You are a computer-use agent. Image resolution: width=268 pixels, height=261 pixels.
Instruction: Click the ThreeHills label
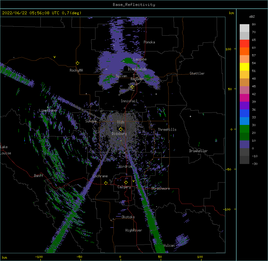pyautogui.click(x=167, y=130)
